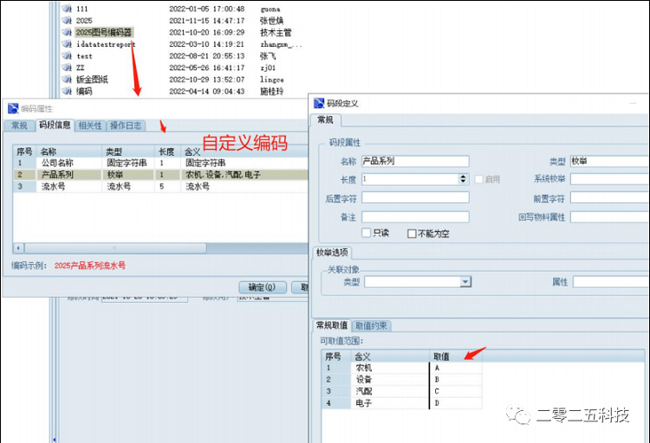
Task: Click the 长度 spinner arrows
Action: pos(463,179)
